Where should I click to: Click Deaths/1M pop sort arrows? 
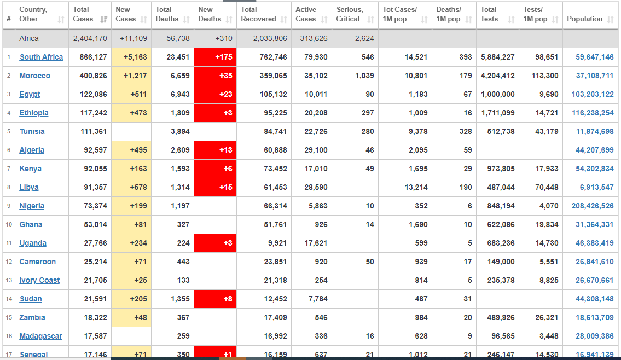[x=468, y=19]
